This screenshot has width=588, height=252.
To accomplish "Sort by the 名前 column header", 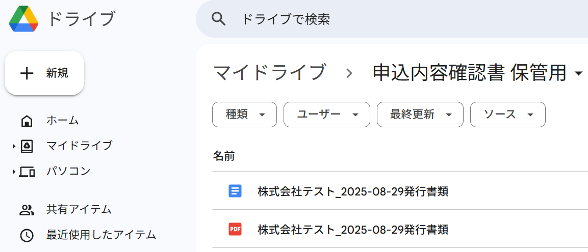I will [224, 156].
